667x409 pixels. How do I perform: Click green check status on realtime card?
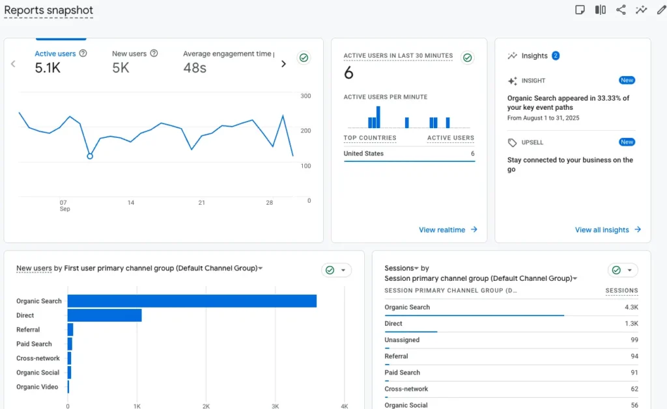tap(467, 58)
